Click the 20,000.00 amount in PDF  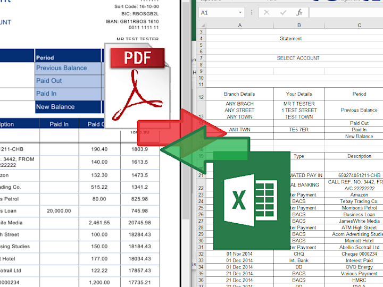point(59,211)
